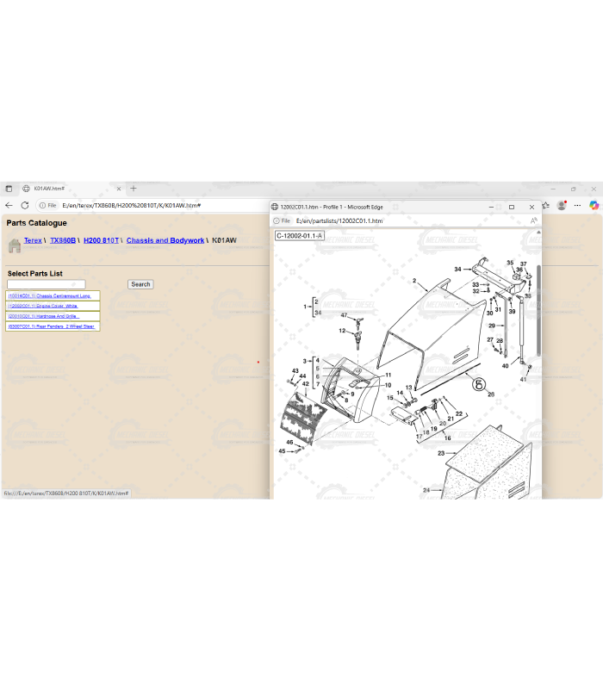Click the parts list search field
Image resolution: width=603 pixels, height=689 pixels.
point(46,284)
